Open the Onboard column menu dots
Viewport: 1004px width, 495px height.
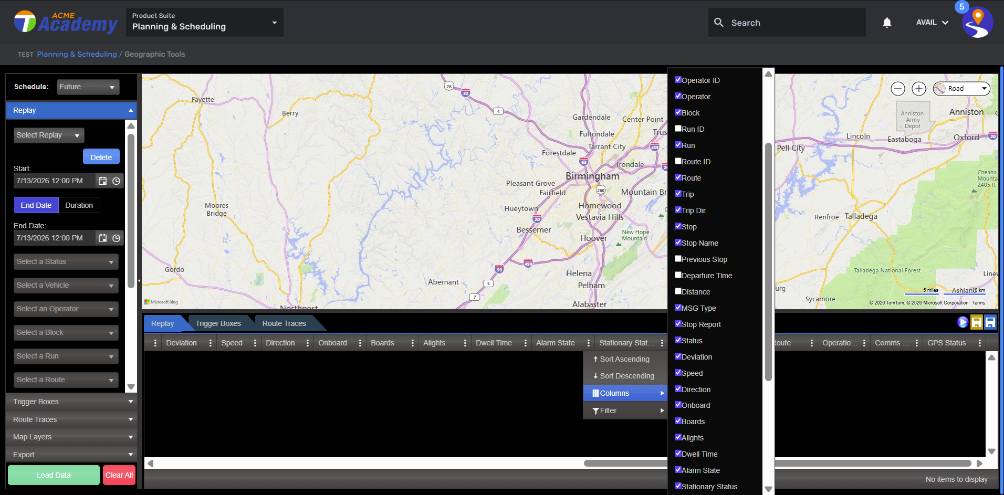pyautogui.click(x=360, y=343)
